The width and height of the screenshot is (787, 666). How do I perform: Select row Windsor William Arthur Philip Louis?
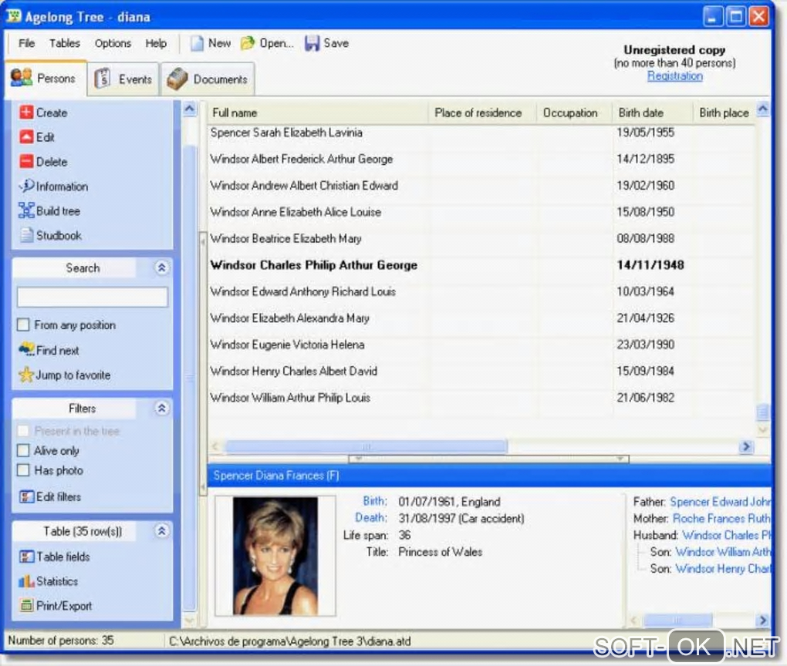click(x=481, y=398)
